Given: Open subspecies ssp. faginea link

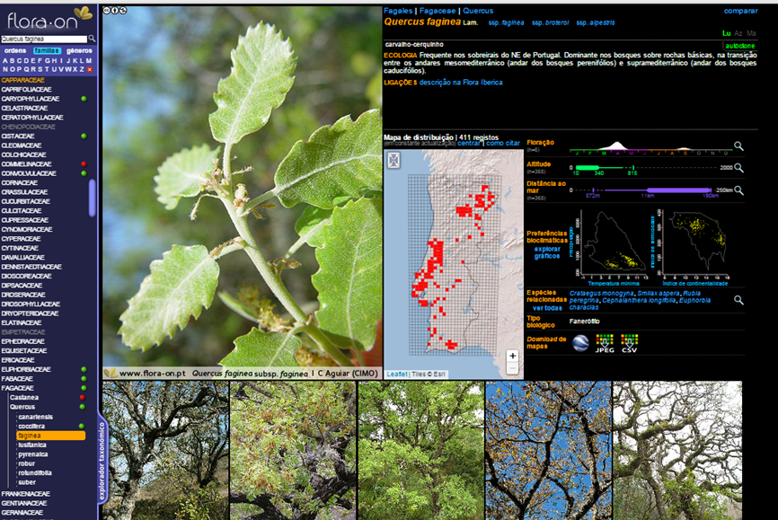Looking at the screenshot, I should (x=506, y=22).
